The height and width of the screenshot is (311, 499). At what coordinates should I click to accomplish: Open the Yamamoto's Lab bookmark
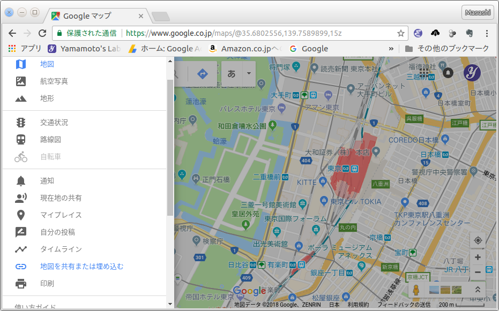point(84,49)
